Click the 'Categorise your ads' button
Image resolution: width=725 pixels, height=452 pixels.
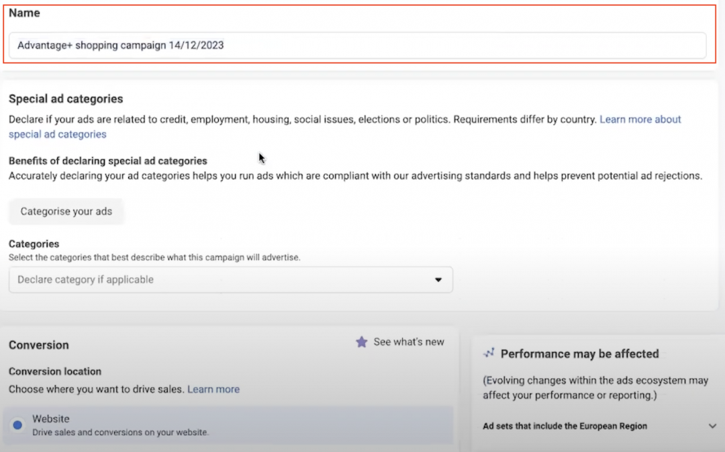66,212
